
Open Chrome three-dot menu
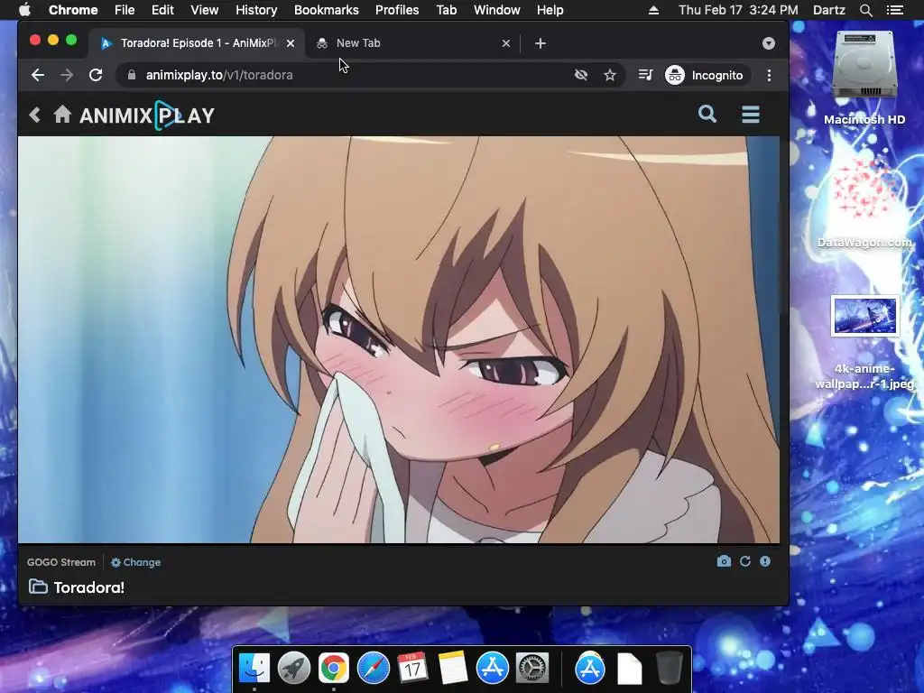(x=769, y=75)
